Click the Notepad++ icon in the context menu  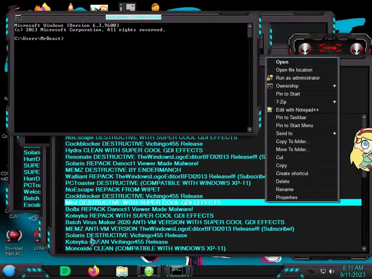click(270, 110)
